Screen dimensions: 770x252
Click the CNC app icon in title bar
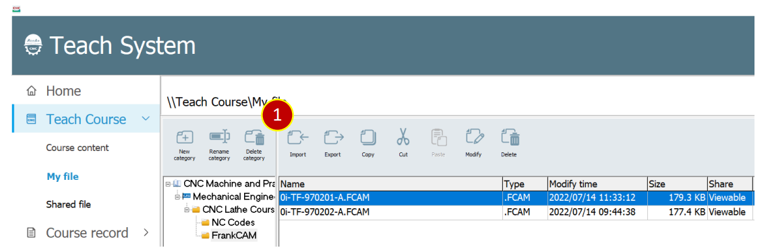pos(16,8)
